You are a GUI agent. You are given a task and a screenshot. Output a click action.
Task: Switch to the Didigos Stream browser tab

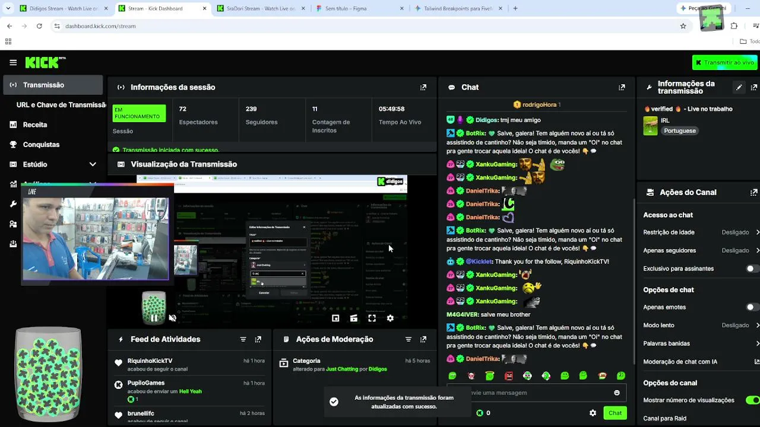[x=62, y=8]
